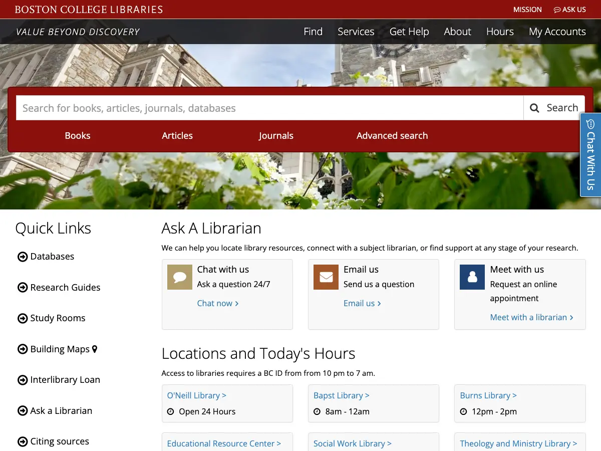Viewport: 601px width, 451px height.
Task: Click the 8am - 12am hours text
Action: point(348,411)
